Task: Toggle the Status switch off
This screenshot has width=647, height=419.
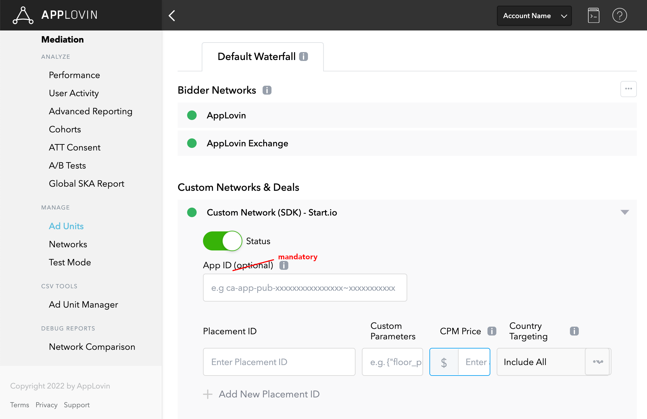Action: 222,241
